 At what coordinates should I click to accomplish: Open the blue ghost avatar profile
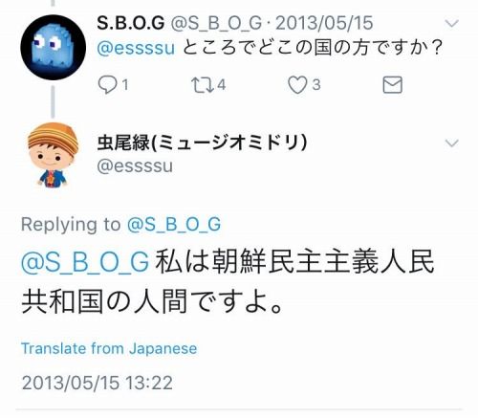pos(54,47)
